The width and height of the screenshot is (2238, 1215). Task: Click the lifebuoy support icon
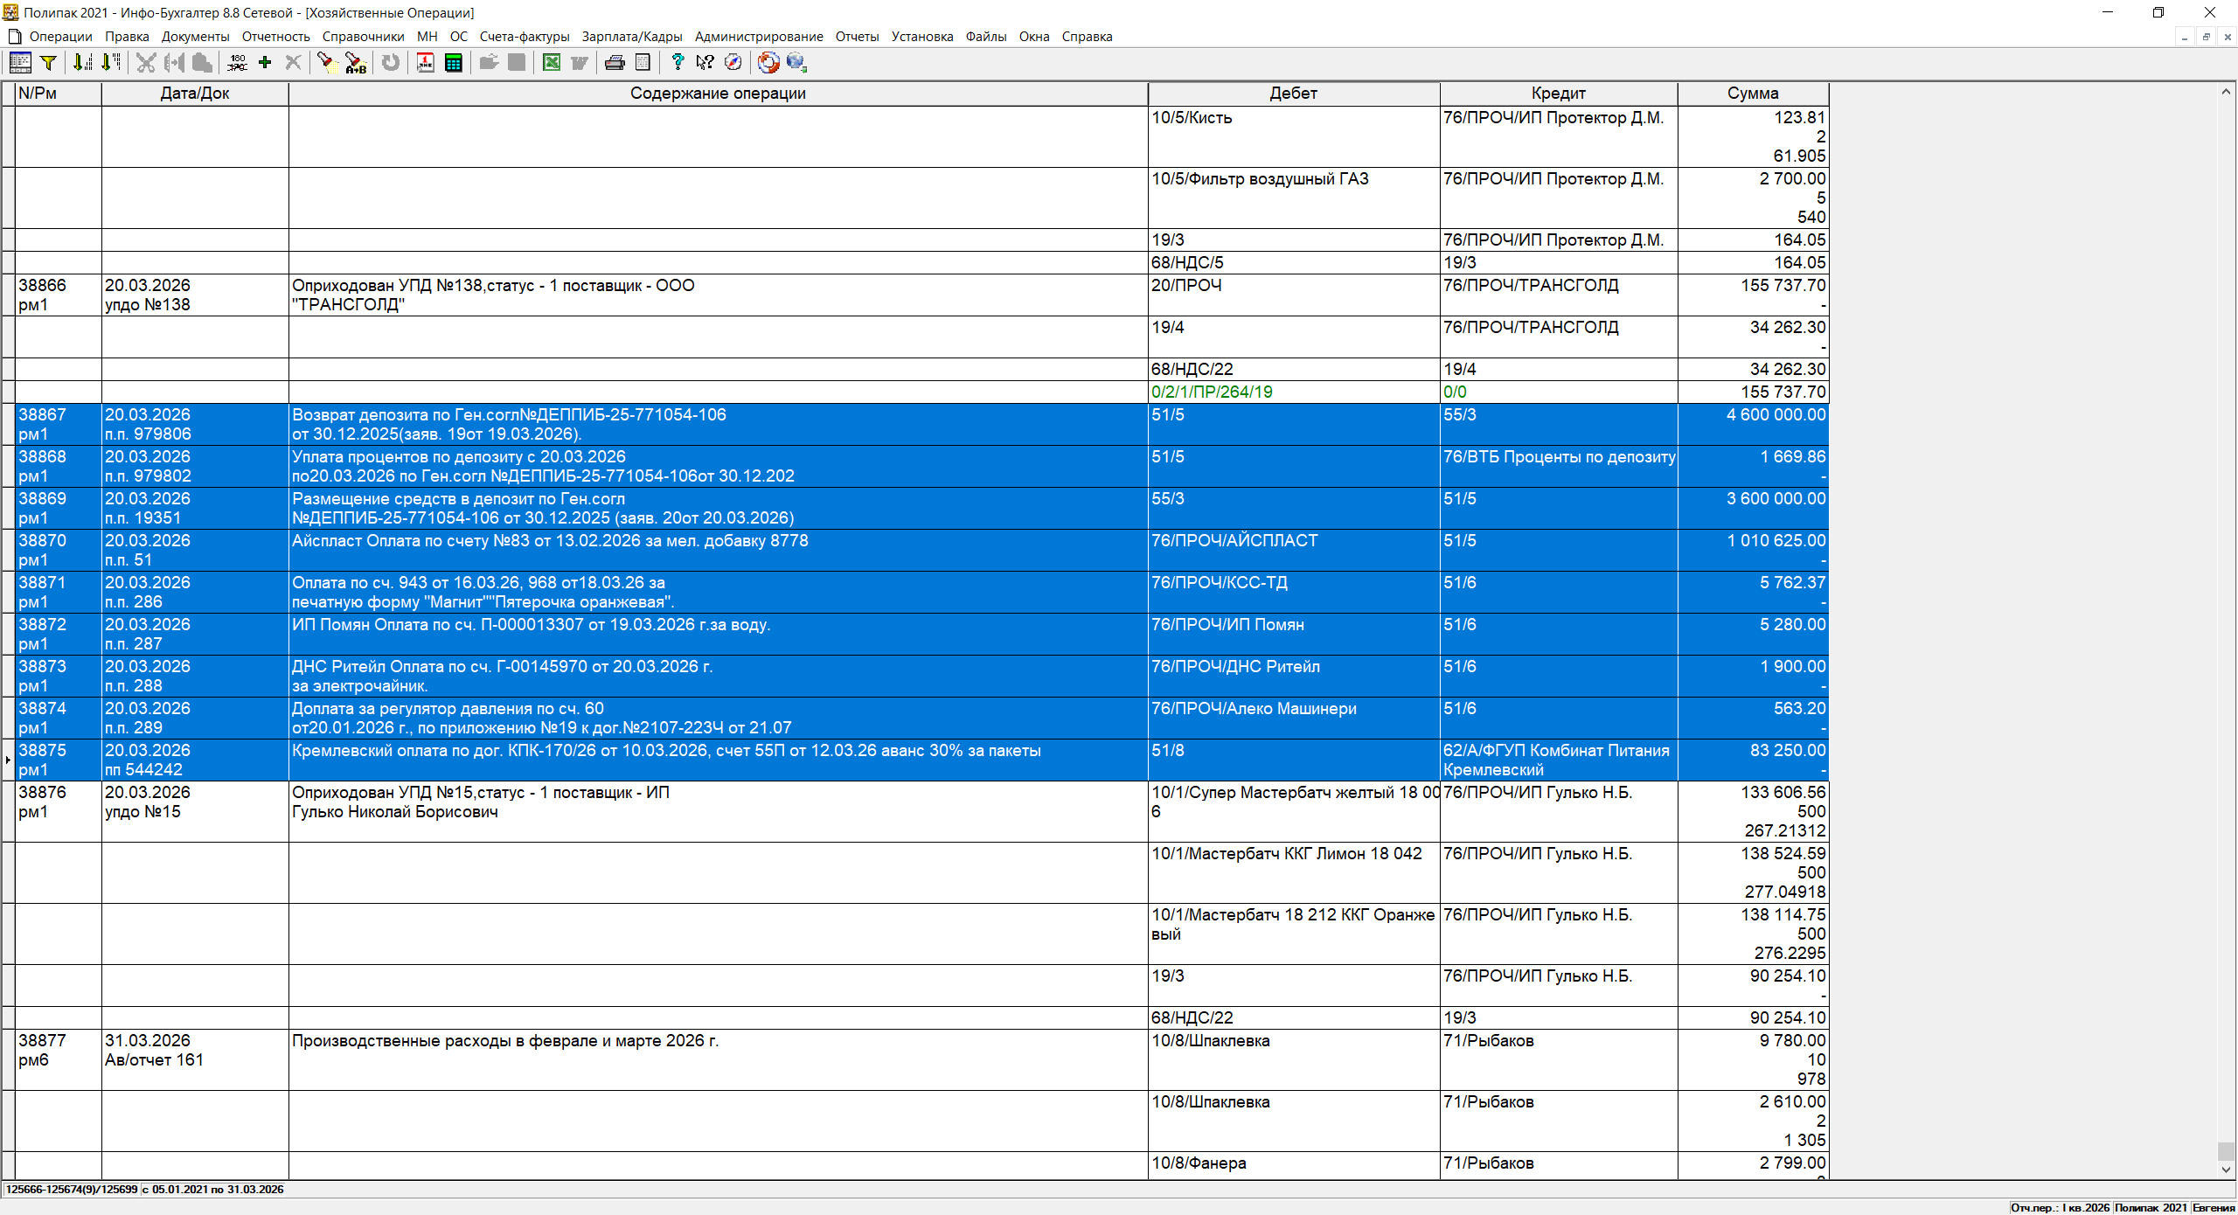[768, 62]
